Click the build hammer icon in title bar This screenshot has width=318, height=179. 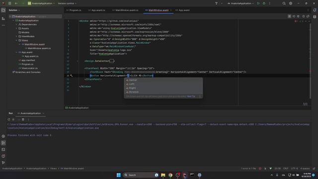point(216,3)
